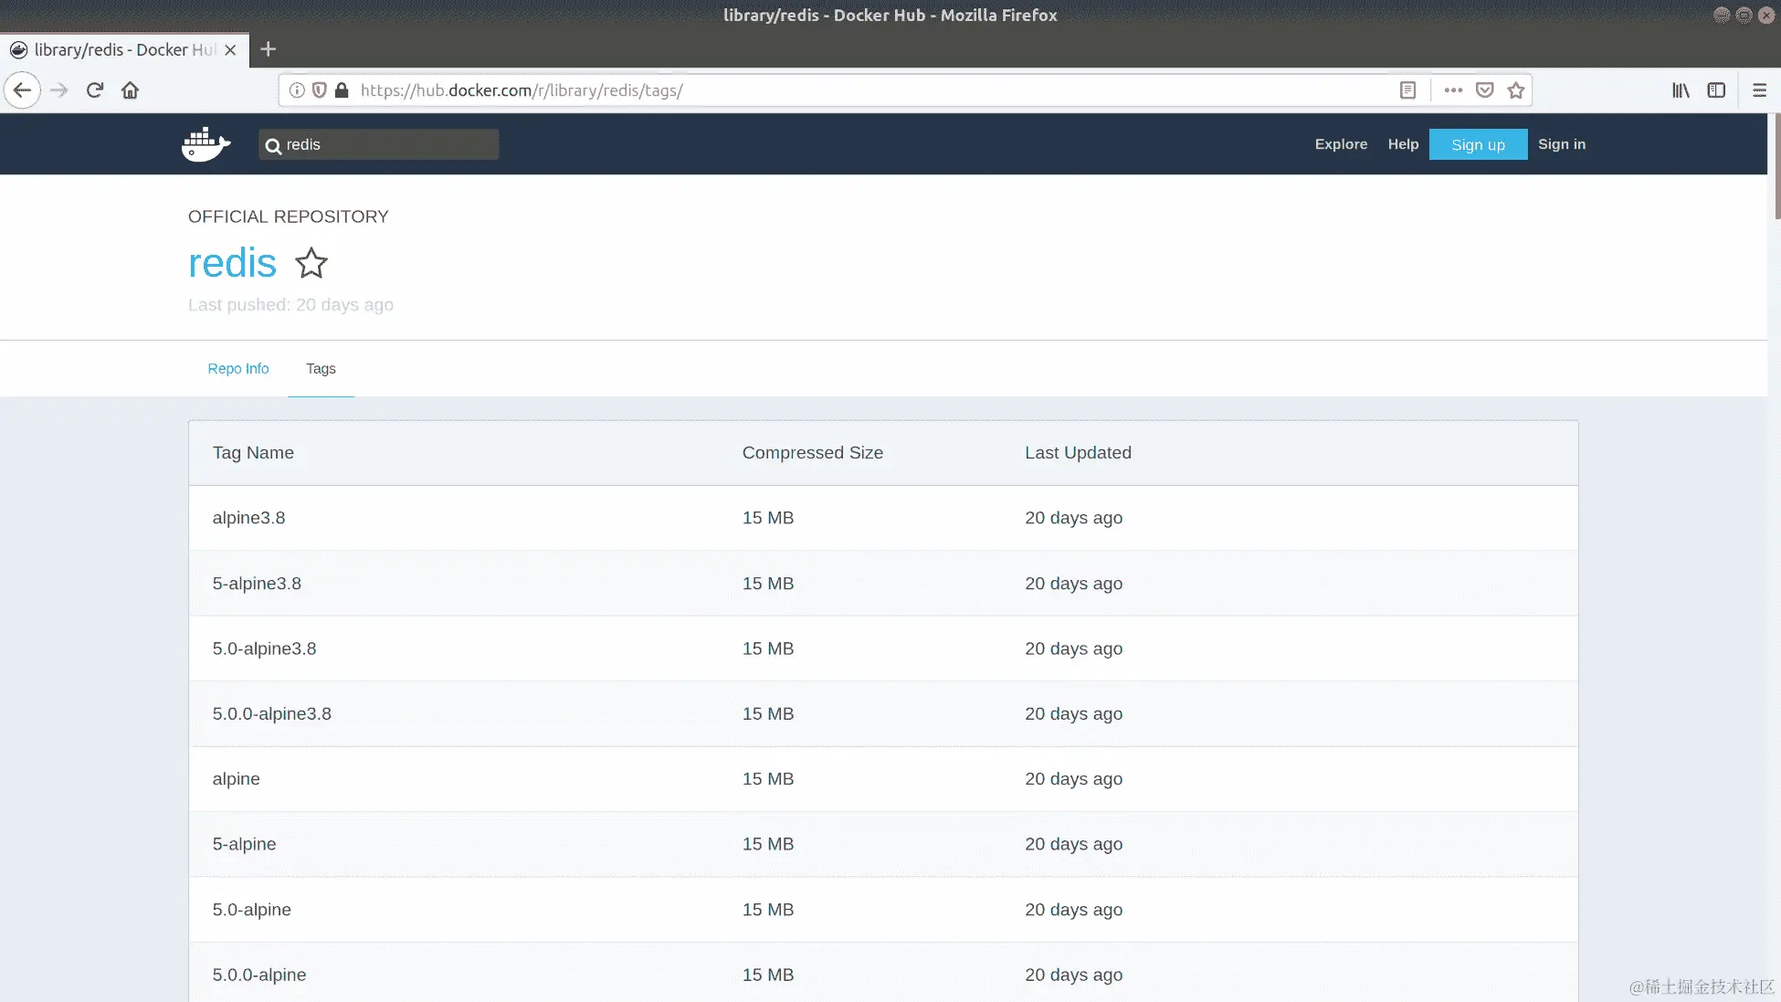Bookmark this page with the star icon
This screenshot has width=1781, height=1002.
(1516, 90)
